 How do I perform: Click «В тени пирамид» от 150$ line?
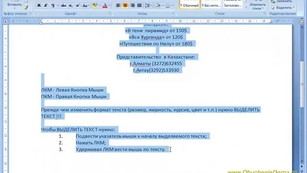click(156, 31)
